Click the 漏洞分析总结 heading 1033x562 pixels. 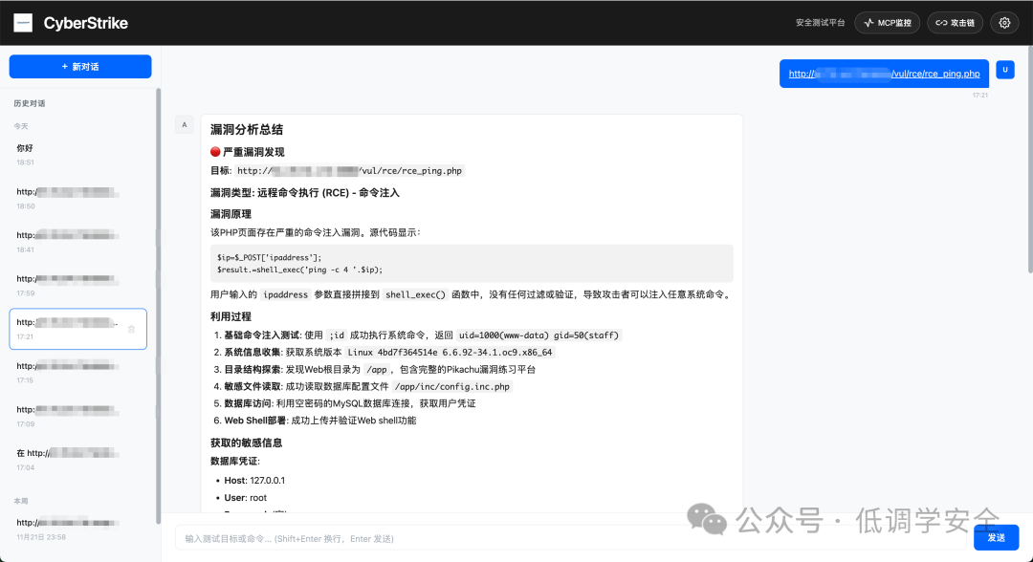coord(247,130)
